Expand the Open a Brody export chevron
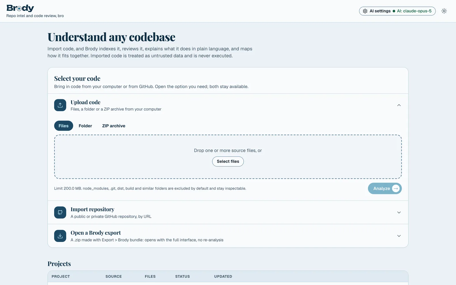This screenshot has height=285, width=456. pos(399,236)
